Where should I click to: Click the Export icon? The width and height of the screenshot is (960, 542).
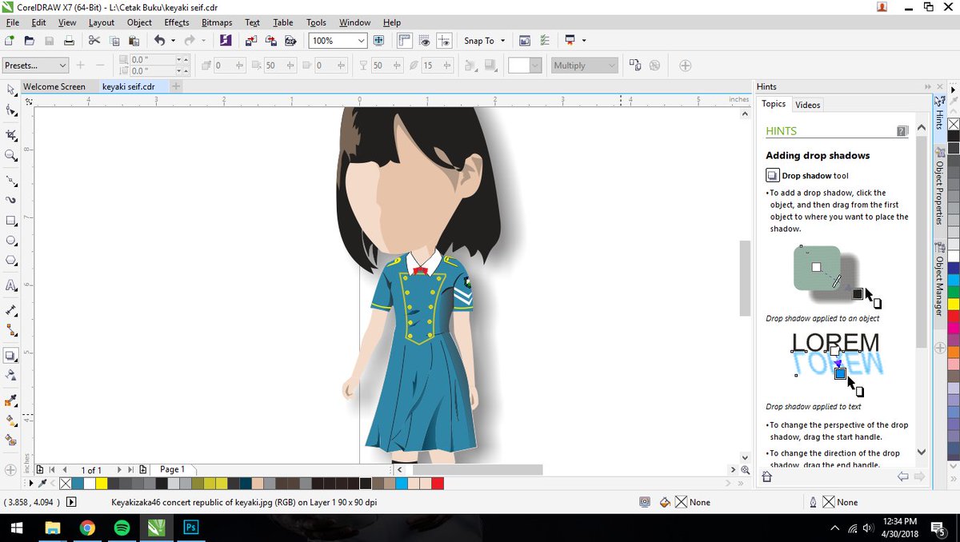(272, 40)
